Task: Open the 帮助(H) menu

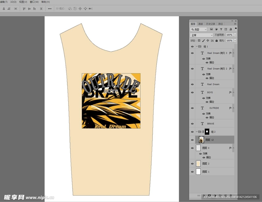Action: coord(46,2)
